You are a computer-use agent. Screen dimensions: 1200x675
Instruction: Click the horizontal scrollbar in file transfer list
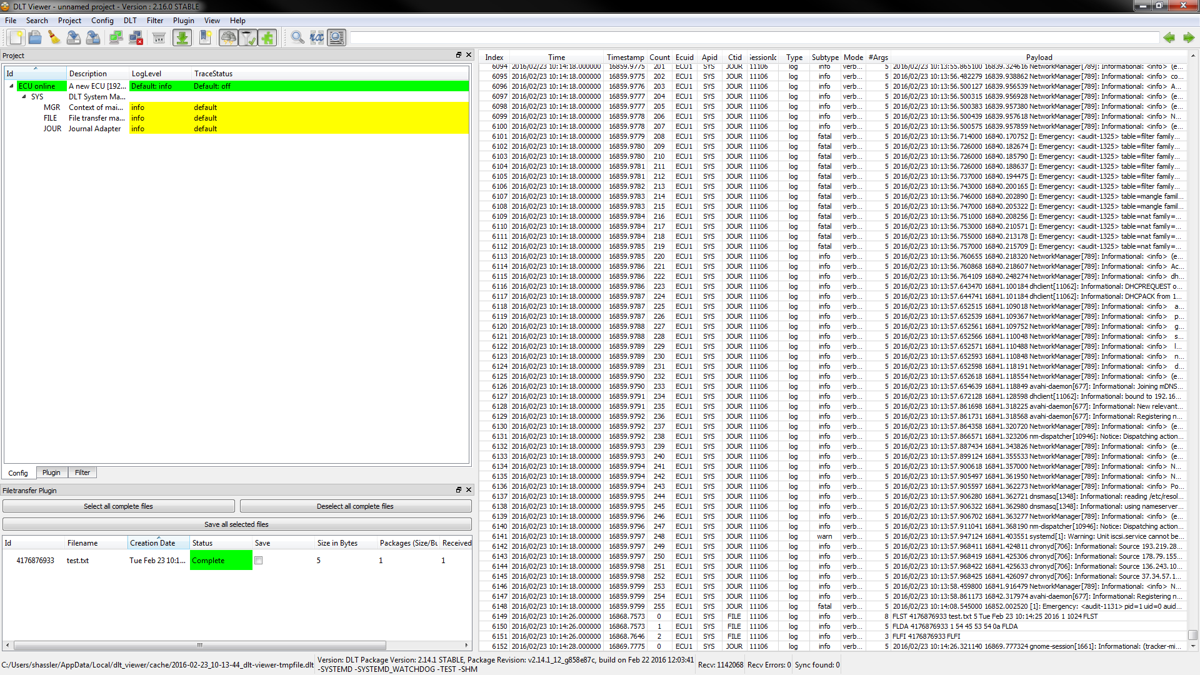point(200,645)
